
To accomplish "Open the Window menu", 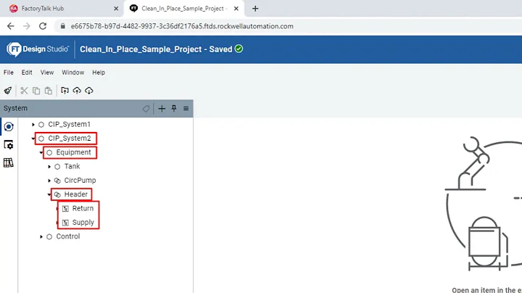I will [x=73, y=73].
